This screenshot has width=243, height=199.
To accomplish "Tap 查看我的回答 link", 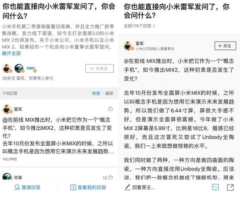I will point(88,187).
